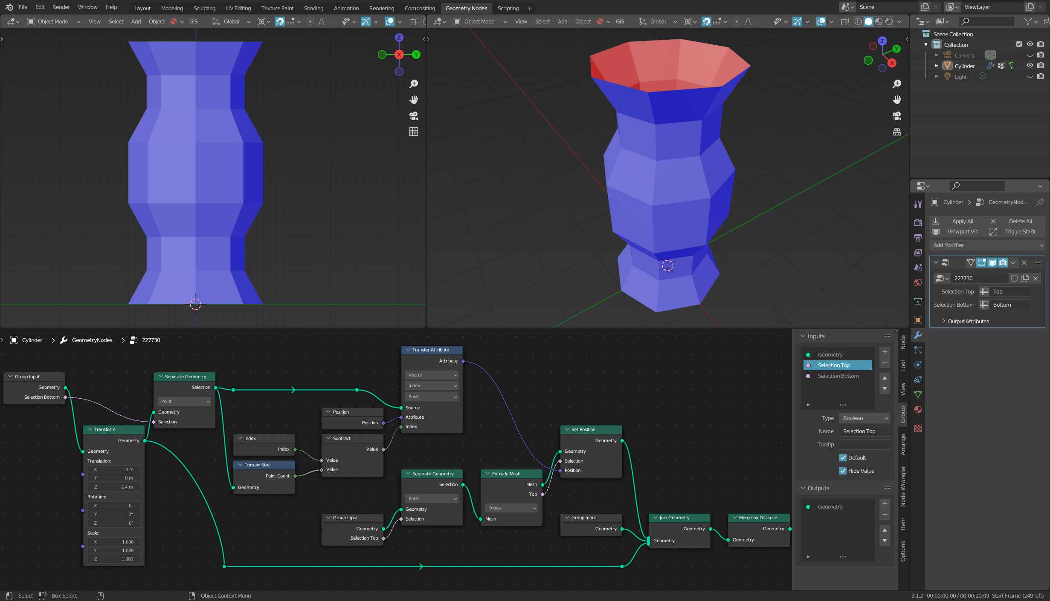Click the Tooltip input field
The height and width of the screenshot is (601, 1050).
[864, 444]
